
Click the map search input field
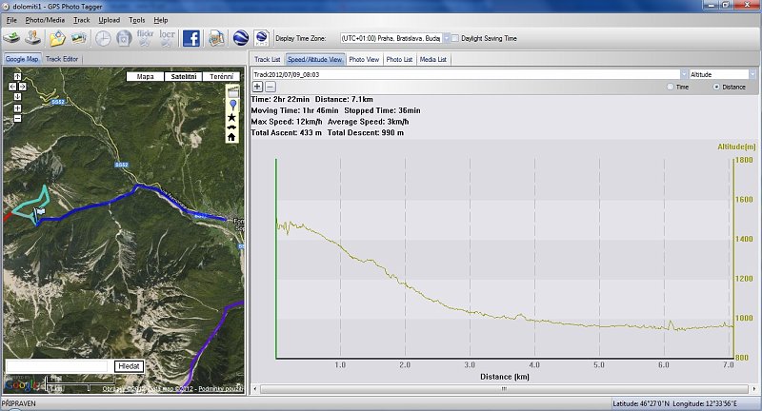point(57,366)
